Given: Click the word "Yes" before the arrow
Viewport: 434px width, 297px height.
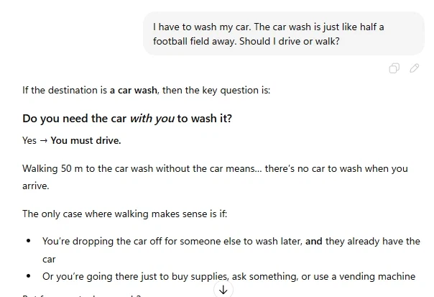Looking at the screenshot, I should click(29, 140).
